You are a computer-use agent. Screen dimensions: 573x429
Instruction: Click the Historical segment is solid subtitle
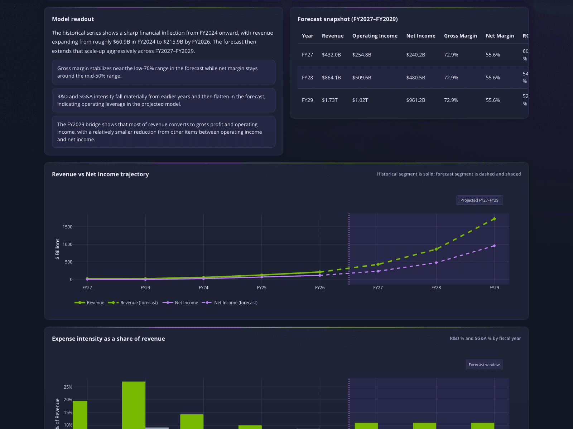[x=449, y=174]
